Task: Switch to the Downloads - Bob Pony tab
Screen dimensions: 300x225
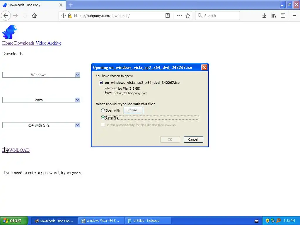Action: click(33, 5)
